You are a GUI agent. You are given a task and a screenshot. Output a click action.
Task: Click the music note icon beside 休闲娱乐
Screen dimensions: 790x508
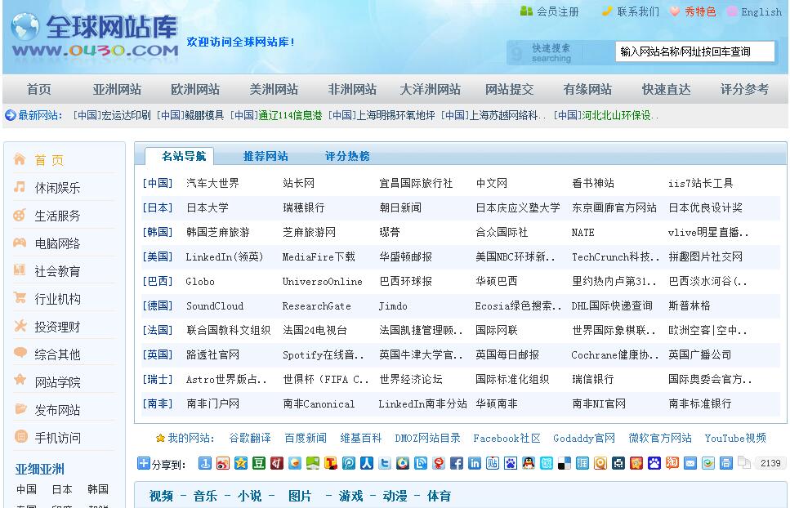pyautogui.click(x=20, y=187)
